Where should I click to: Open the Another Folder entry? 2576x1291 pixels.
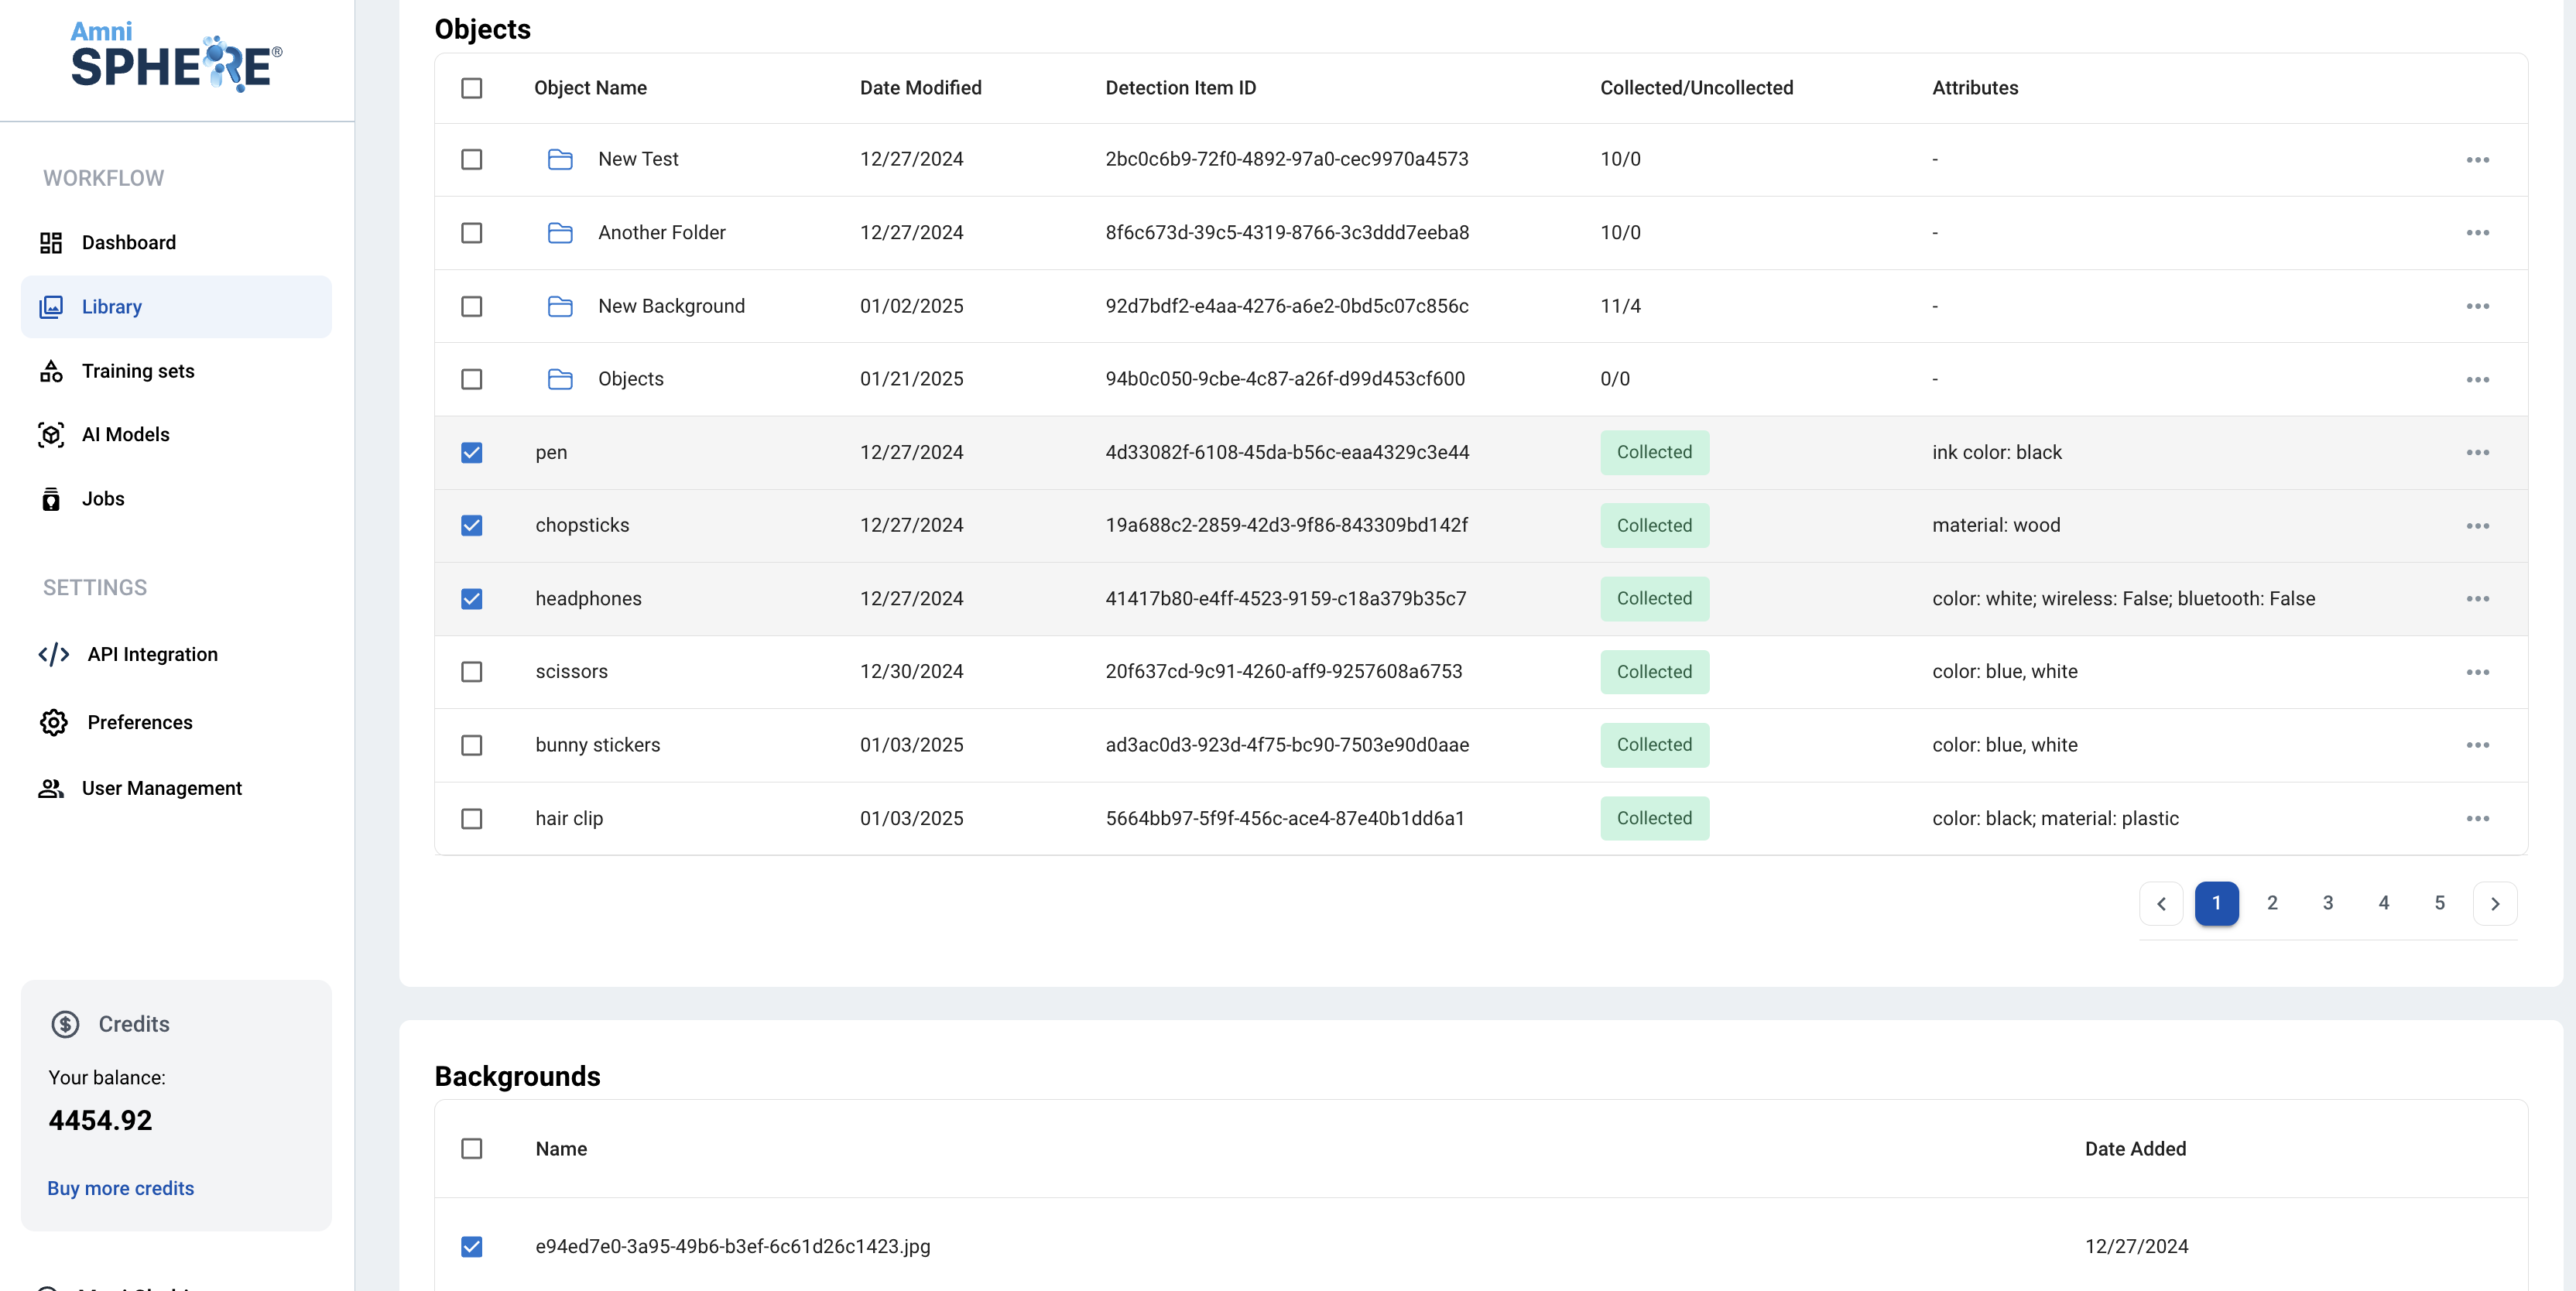pyautogui.click(x=661, y=233)
